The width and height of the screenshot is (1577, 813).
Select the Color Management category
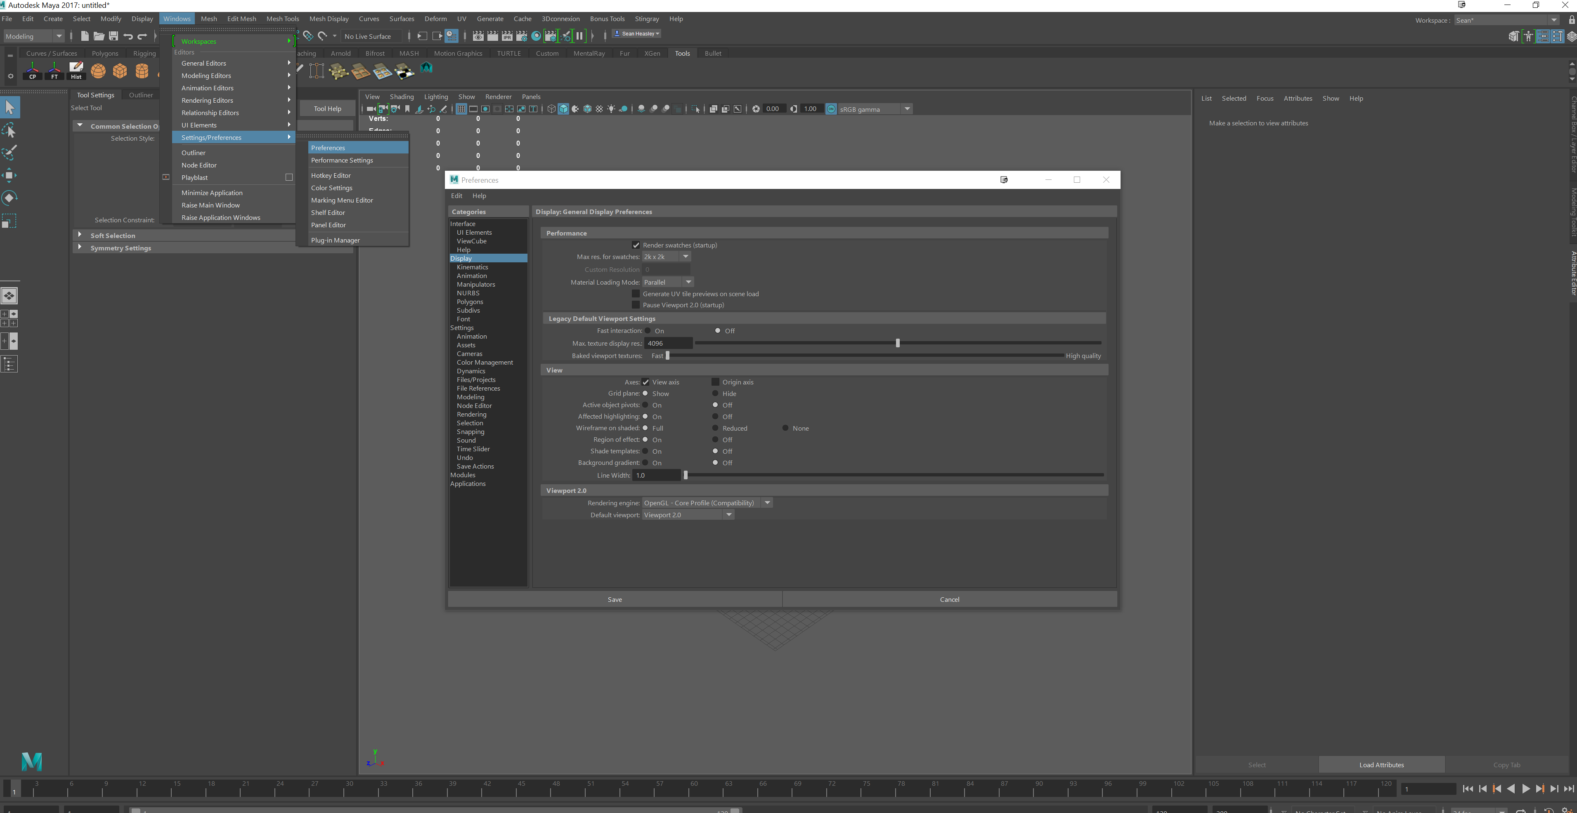click(x=485, y=362)
